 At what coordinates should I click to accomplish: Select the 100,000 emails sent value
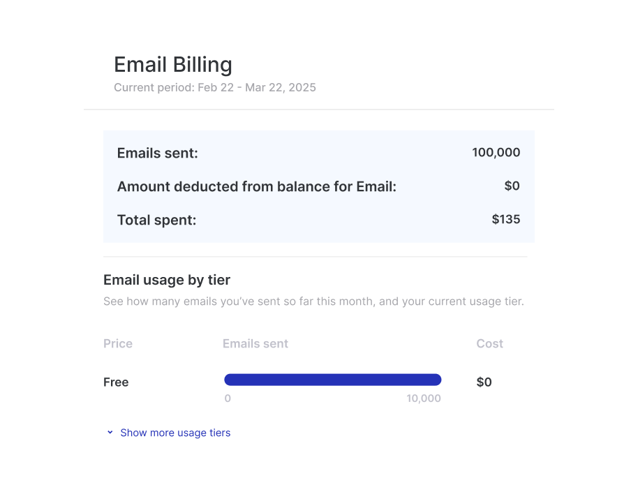click(x=496, y=153)
